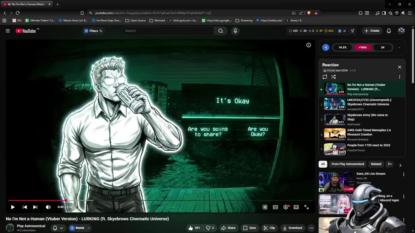Viewport: 415px width, 233px height.
Task: Toggle closed captions on the player
Action: tap(275, 207)
